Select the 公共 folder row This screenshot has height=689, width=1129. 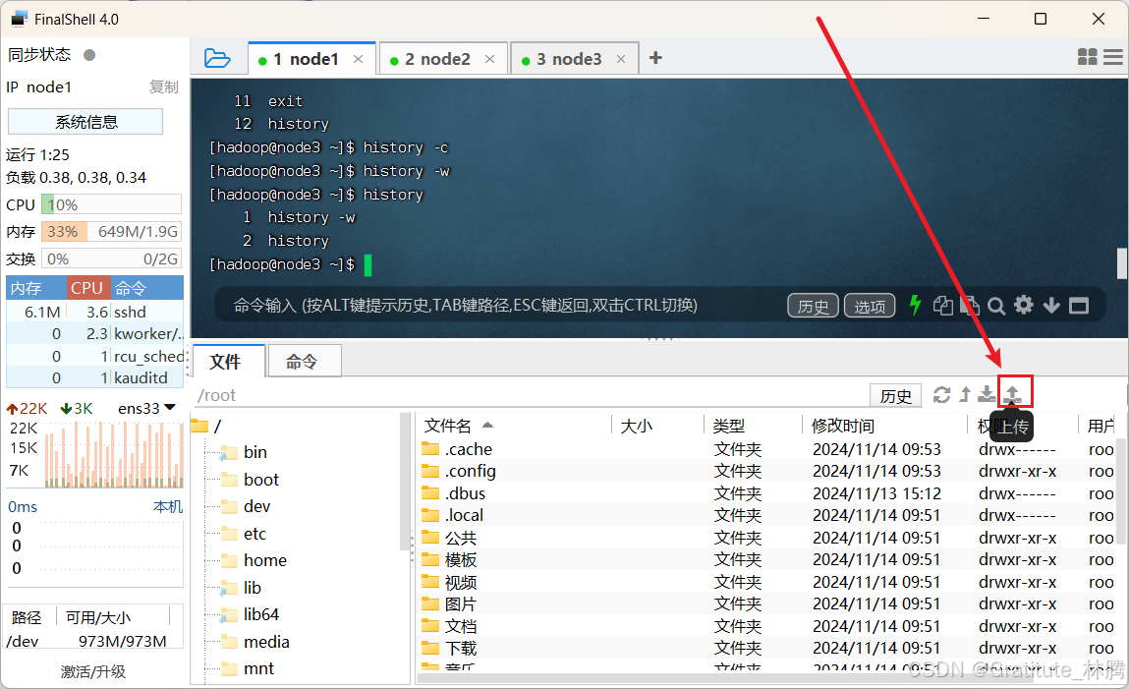tap(766, 538)
